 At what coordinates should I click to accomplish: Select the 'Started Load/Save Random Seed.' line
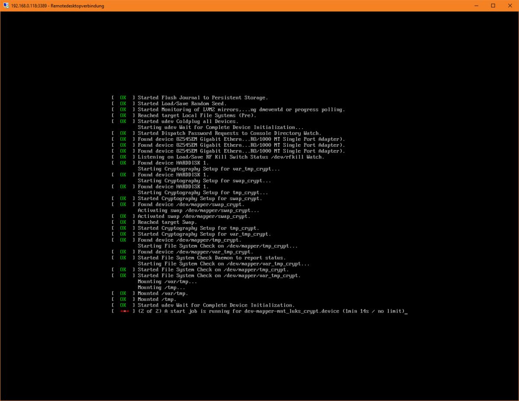coord(182,103)
